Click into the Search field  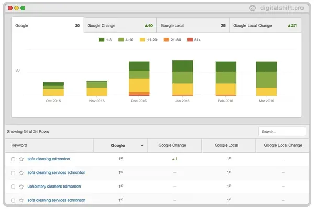tap(282, 132)
